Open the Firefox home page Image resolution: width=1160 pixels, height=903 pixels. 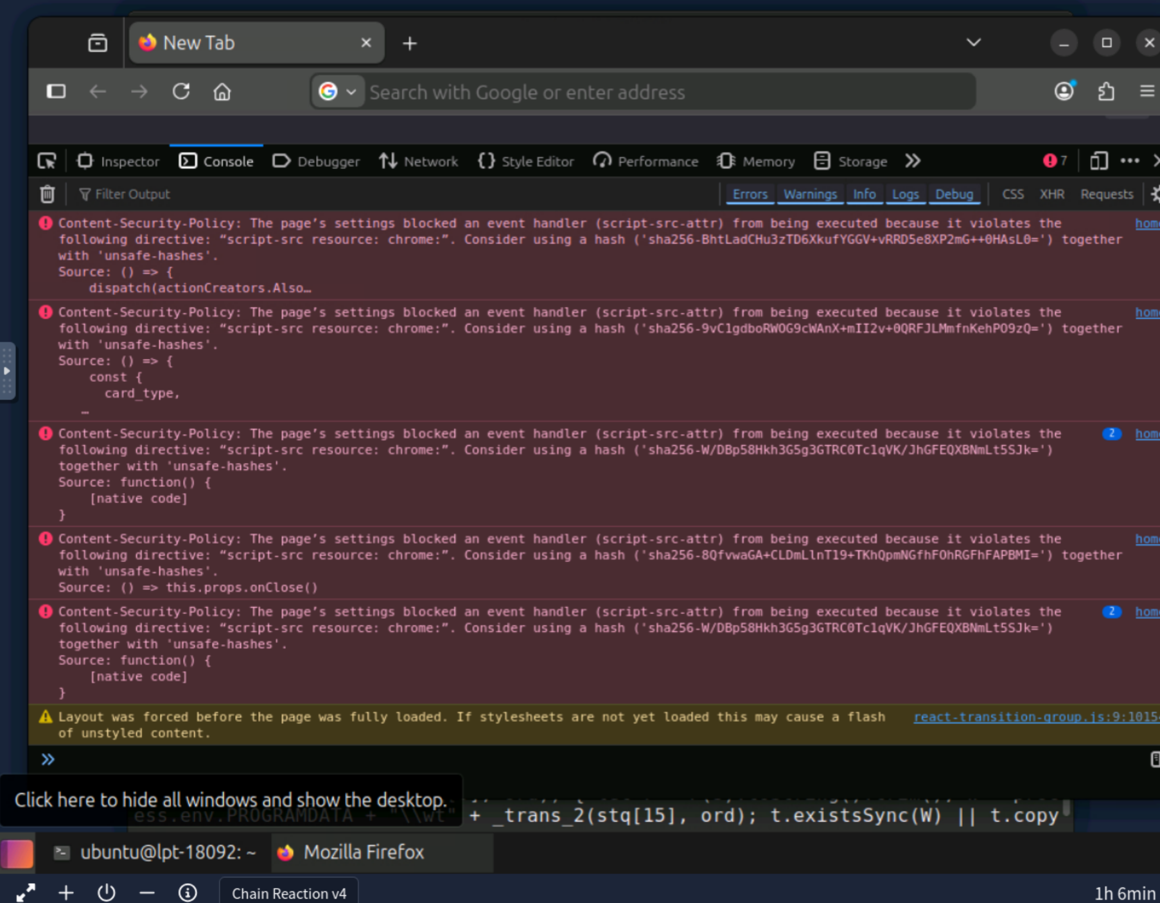pos(222,91)
